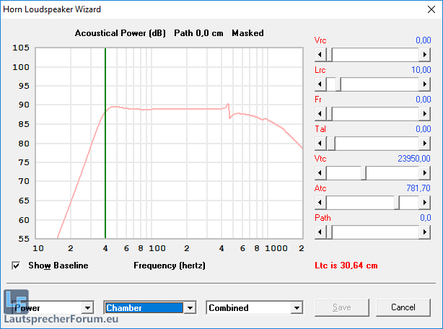Click the left arrow of the Lrc scrollbar
This screenshot has width=443, height=329.
(x=320, y=84)
